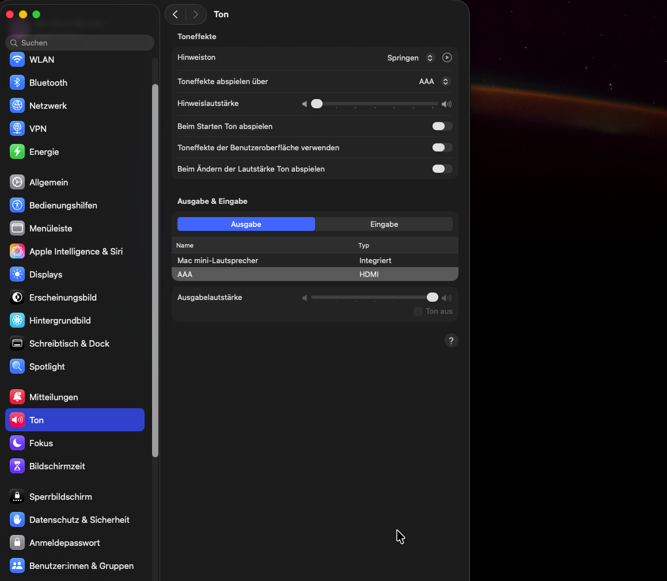Open Bluetooth settings via its sidebar icon
This screenshot has width=667, height=581.
[x=17, y=83]
